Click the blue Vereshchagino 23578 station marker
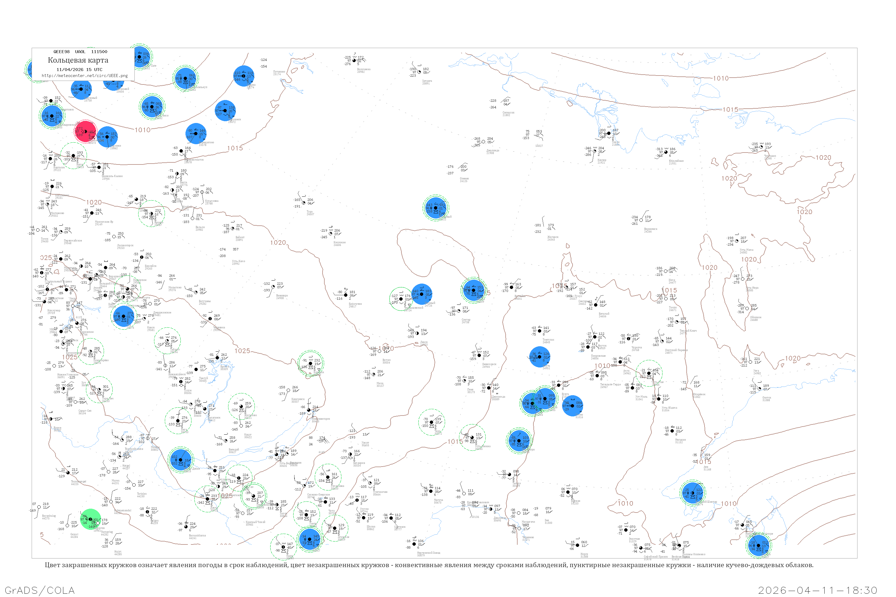Image resolution: width=896 pixels, height=597 pixels. [x=196, y=134]
